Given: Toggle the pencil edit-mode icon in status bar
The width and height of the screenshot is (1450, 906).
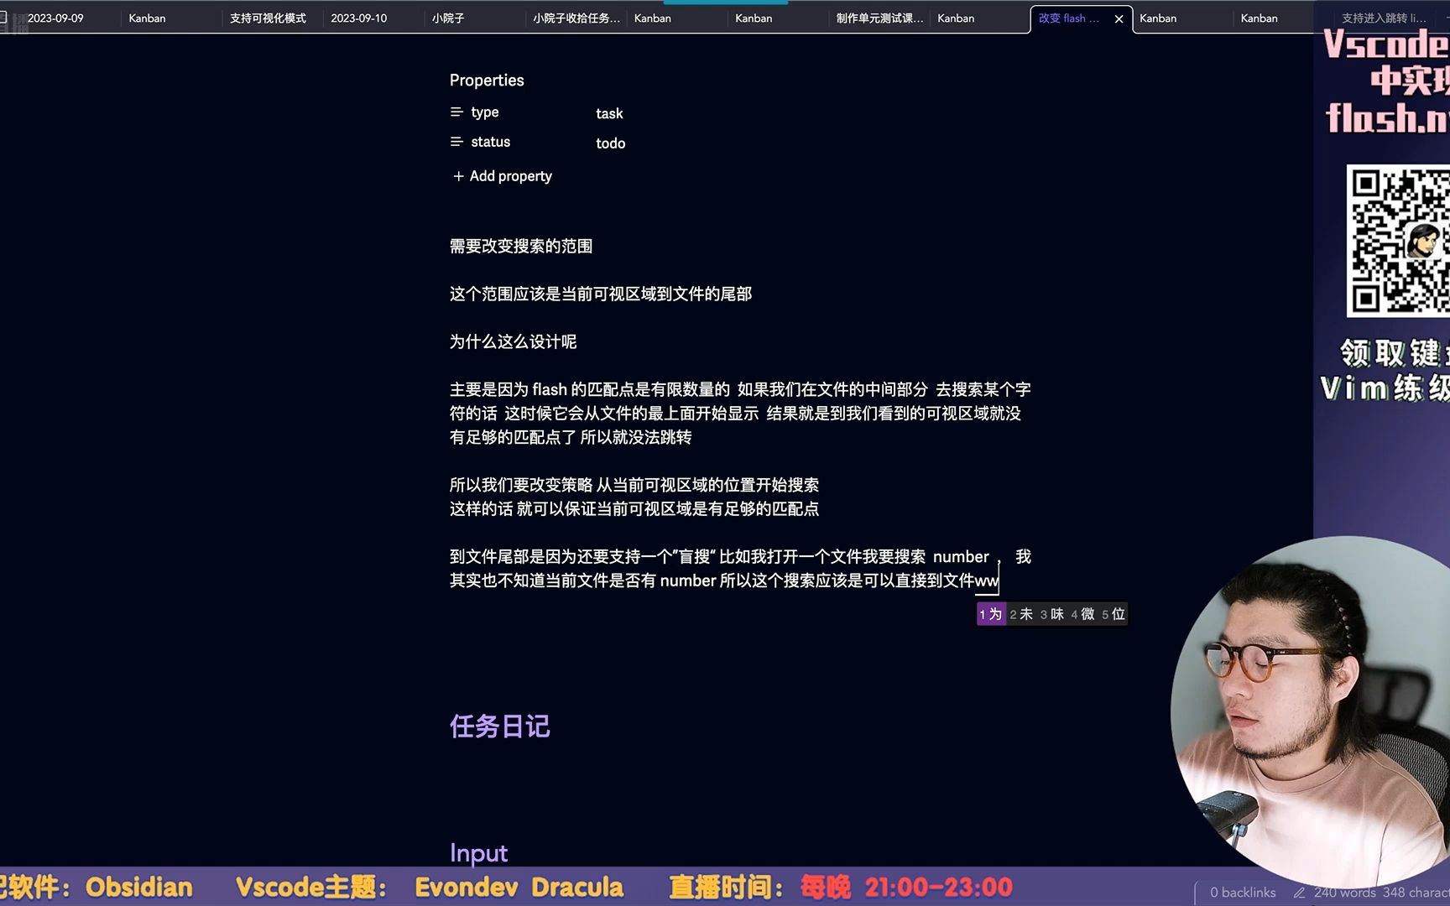Looking at the screenshot, I should (1297, 892).
